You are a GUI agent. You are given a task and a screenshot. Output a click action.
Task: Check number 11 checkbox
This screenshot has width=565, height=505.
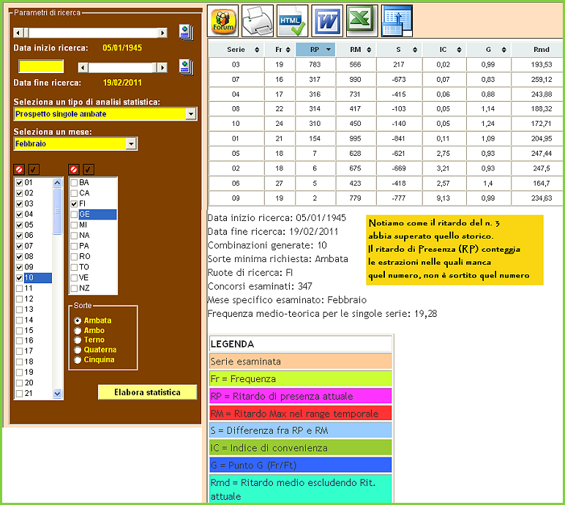coord(20,288)
